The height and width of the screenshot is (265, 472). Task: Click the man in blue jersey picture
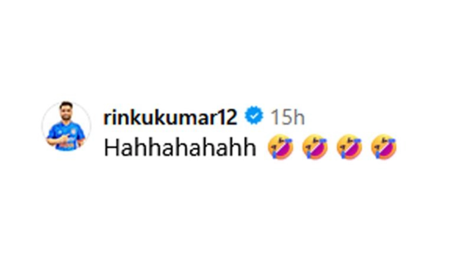pyautogui.click(x=66, y=126)
